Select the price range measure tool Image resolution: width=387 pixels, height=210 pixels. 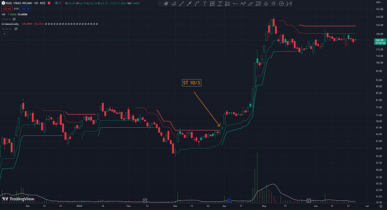pos(220,4)
